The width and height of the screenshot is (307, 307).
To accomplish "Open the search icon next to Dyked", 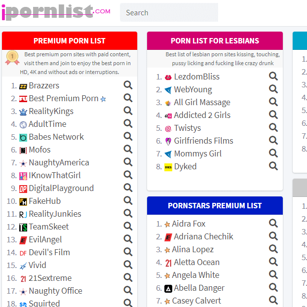I will [x=273, y=166].
